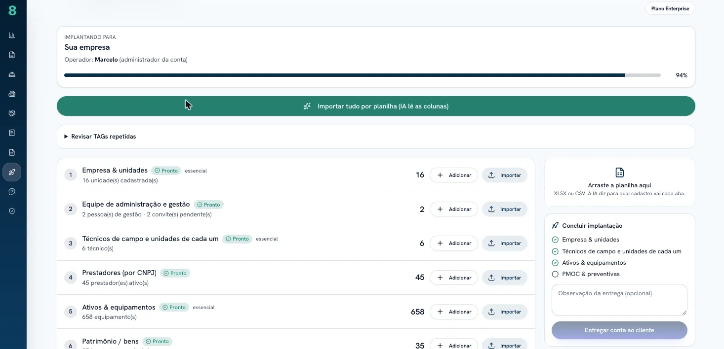Screen dimensions: 724x349
Task: Toggle the Empresa & unidades checklist circle
Action: pos(555,240)
